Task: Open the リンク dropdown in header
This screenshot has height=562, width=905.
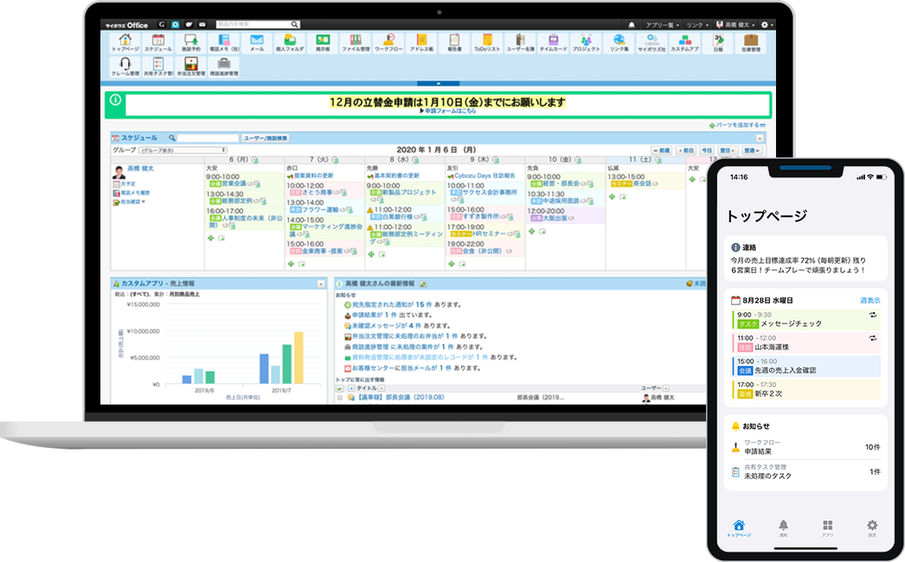Action: 696,25
